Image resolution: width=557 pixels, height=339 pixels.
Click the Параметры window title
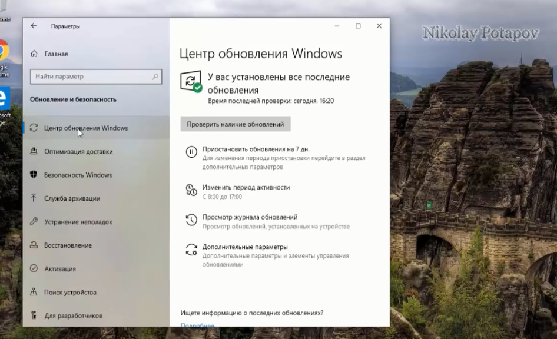[x=65, y=26]
